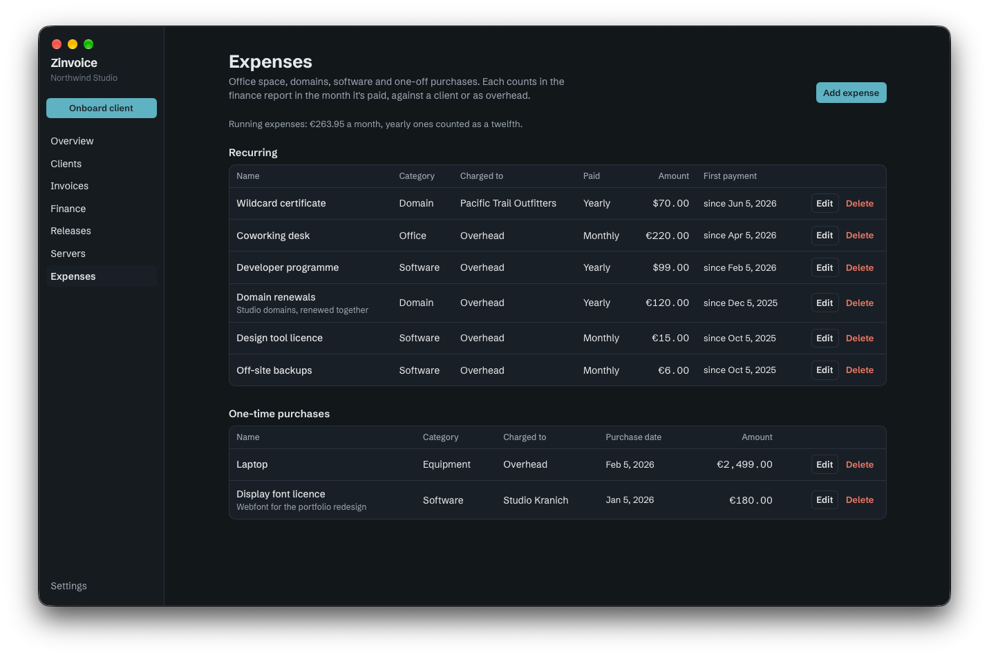989x657 pixels.
Task: Click the €2,499.00 amount
Action: point(744,464)
